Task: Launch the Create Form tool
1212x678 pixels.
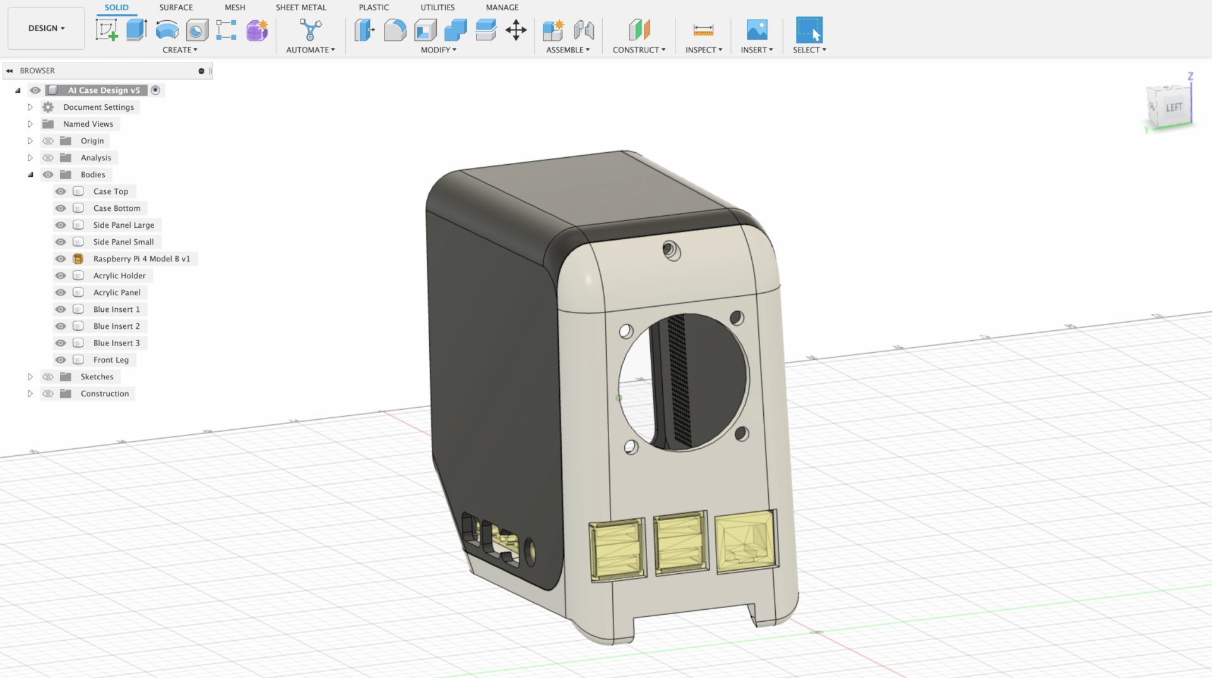Action: pyautogui.click(x=257, y=29)
